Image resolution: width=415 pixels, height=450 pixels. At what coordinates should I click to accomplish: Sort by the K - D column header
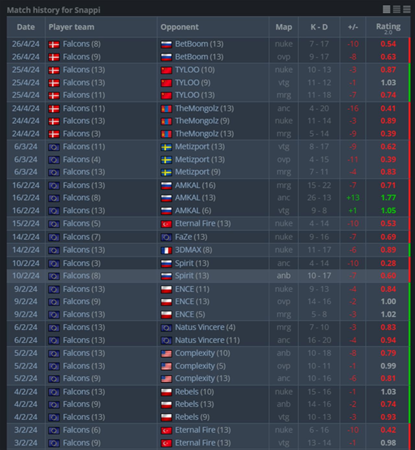(319, 27)
